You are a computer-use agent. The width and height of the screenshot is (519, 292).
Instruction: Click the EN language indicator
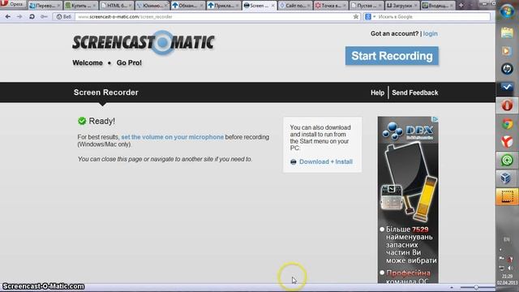point(506,239)
